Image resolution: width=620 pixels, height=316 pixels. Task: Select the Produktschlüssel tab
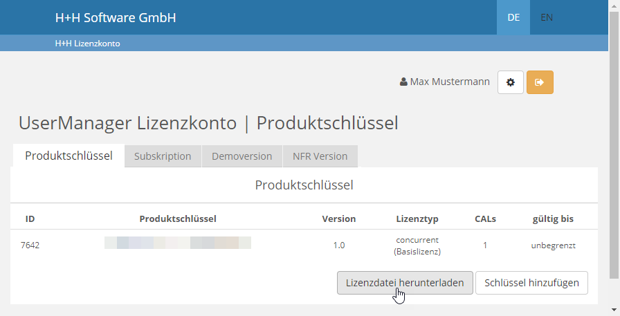pos(69,156)
